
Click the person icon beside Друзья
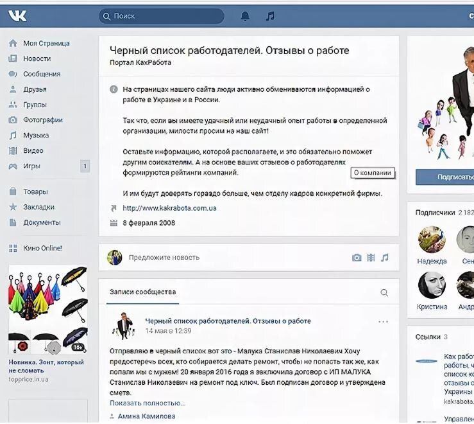coord(13,89)
